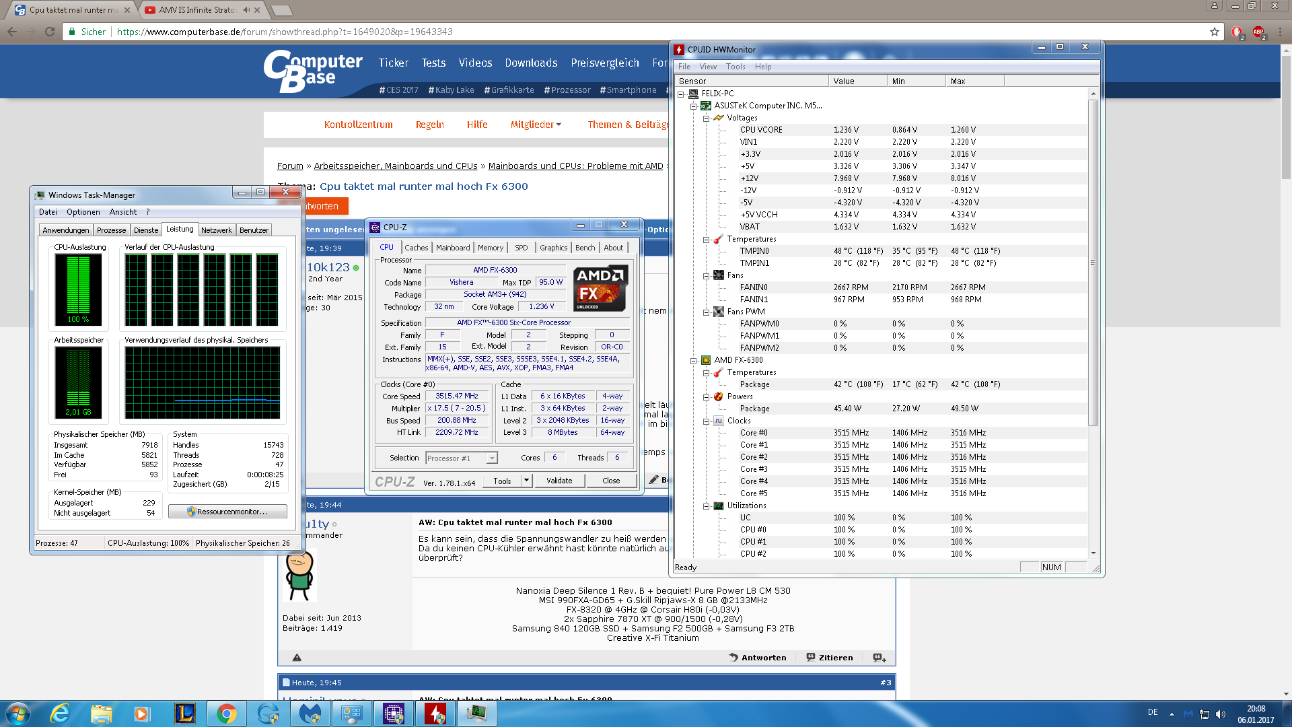
Task: Reload the page with the refresh icon
Action: pos(50,32)
